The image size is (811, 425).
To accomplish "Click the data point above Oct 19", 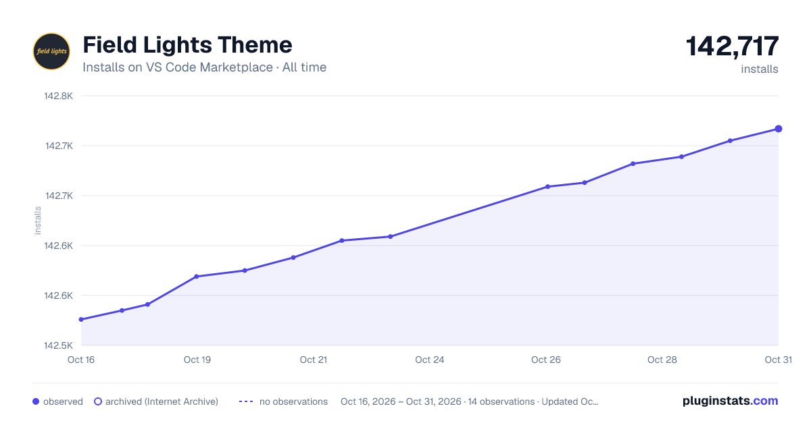I will pos(197,277).
